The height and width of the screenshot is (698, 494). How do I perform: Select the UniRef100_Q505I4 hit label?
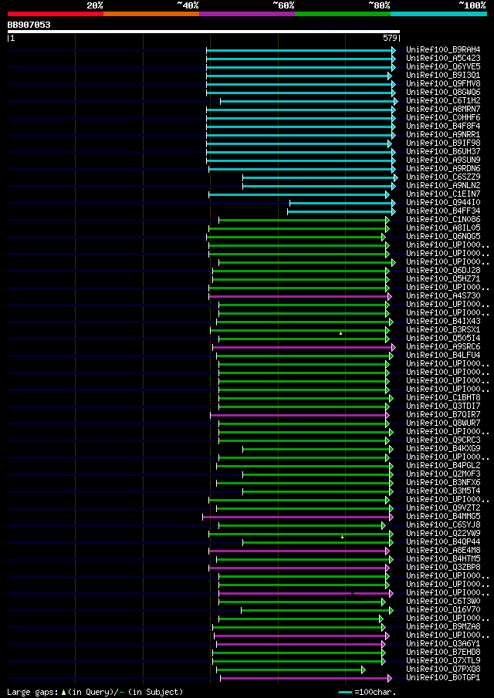(x=443, y=339)
